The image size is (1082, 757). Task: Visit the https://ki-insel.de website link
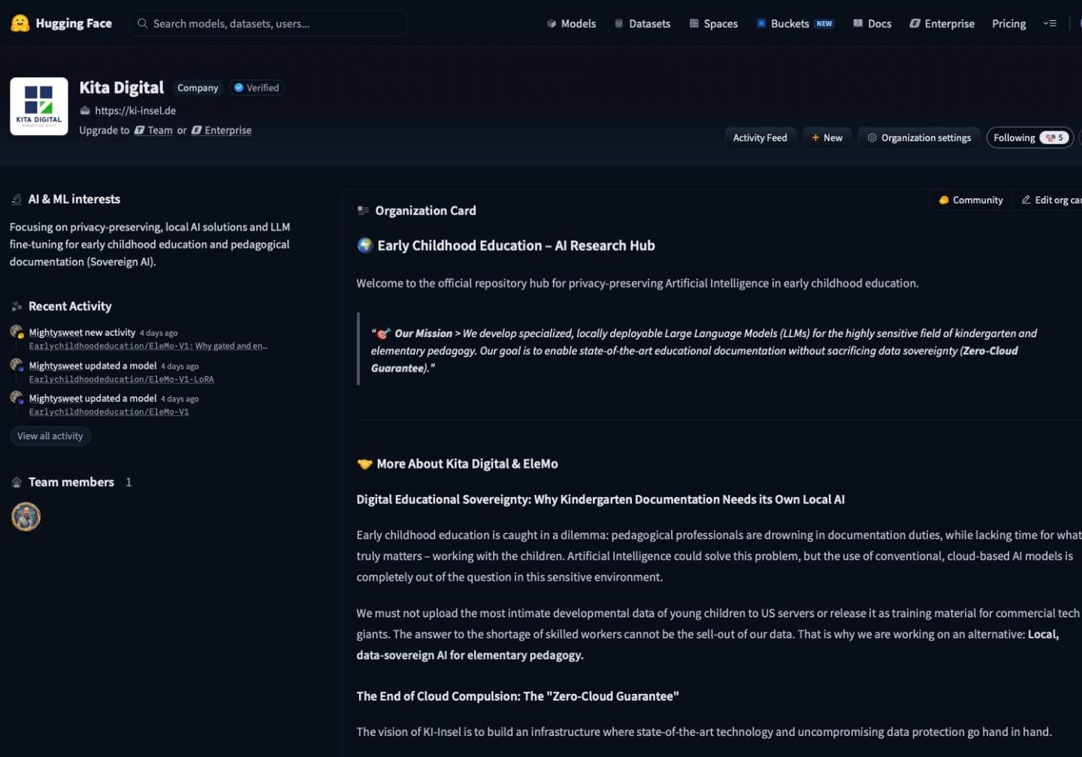click(135, 110)
